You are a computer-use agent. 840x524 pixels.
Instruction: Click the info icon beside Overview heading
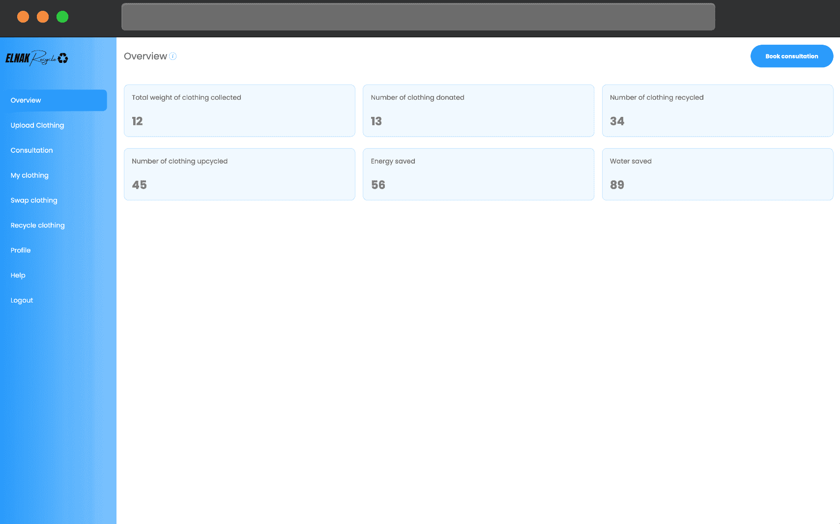click(173, 56)
